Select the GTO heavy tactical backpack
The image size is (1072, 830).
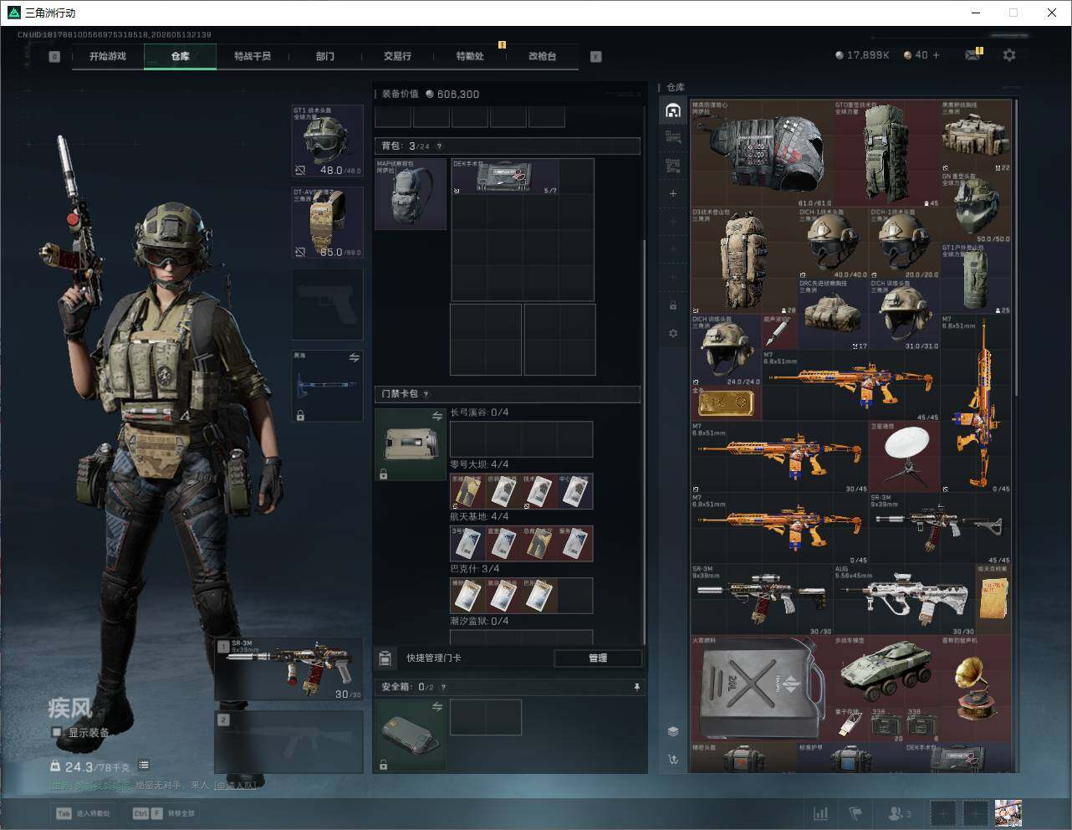click(x=886, y=154)
